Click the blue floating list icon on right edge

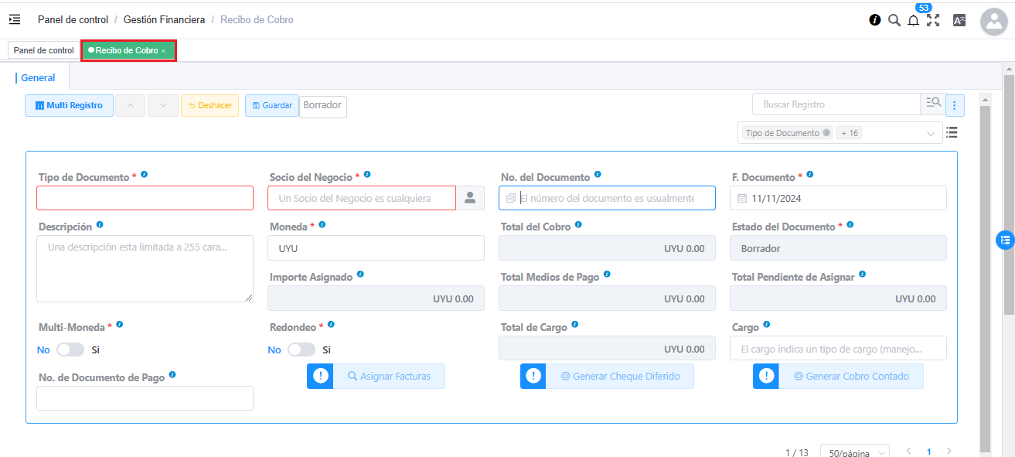1004,240
